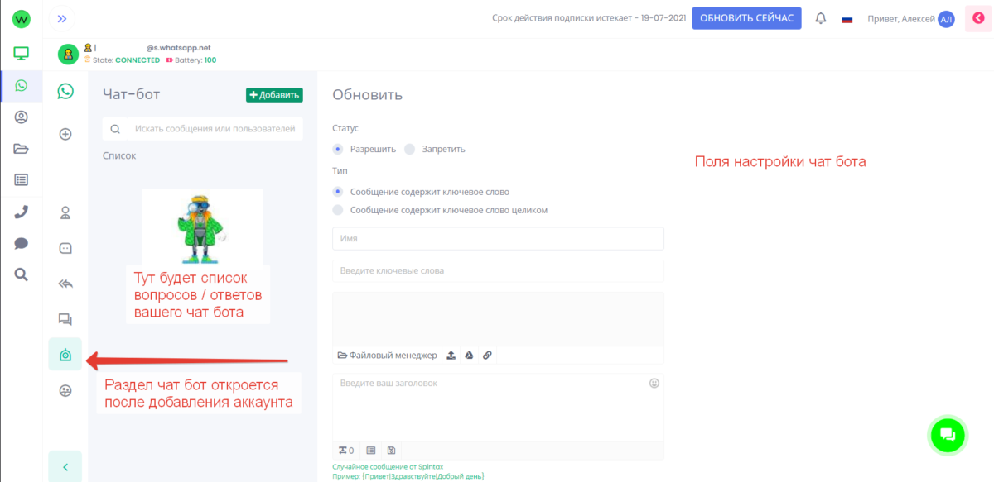This screenshot has width=994, height=482.
Task: Select the Запретить status option
Action: (409, 149)
